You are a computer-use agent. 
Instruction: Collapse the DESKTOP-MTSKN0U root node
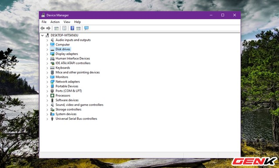coord(42,36)
